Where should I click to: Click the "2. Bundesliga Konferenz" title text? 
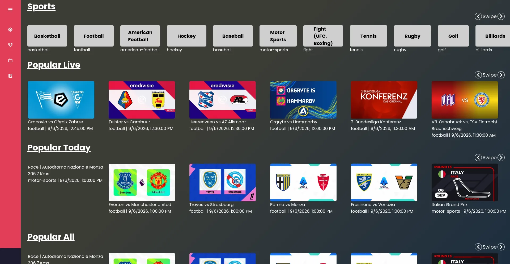point(376,122)
